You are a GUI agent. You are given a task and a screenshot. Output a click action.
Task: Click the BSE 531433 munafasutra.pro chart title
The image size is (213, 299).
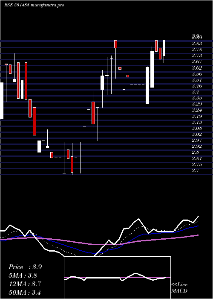coord(34,5)
